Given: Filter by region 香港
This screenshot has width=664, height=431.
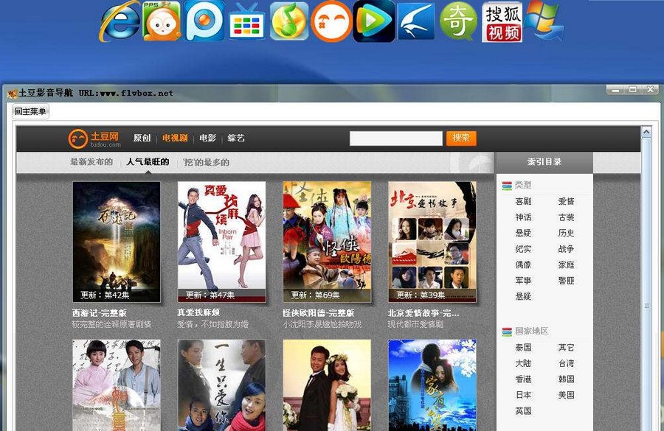Looking at the screenshot, I should [x=523, y=379].
